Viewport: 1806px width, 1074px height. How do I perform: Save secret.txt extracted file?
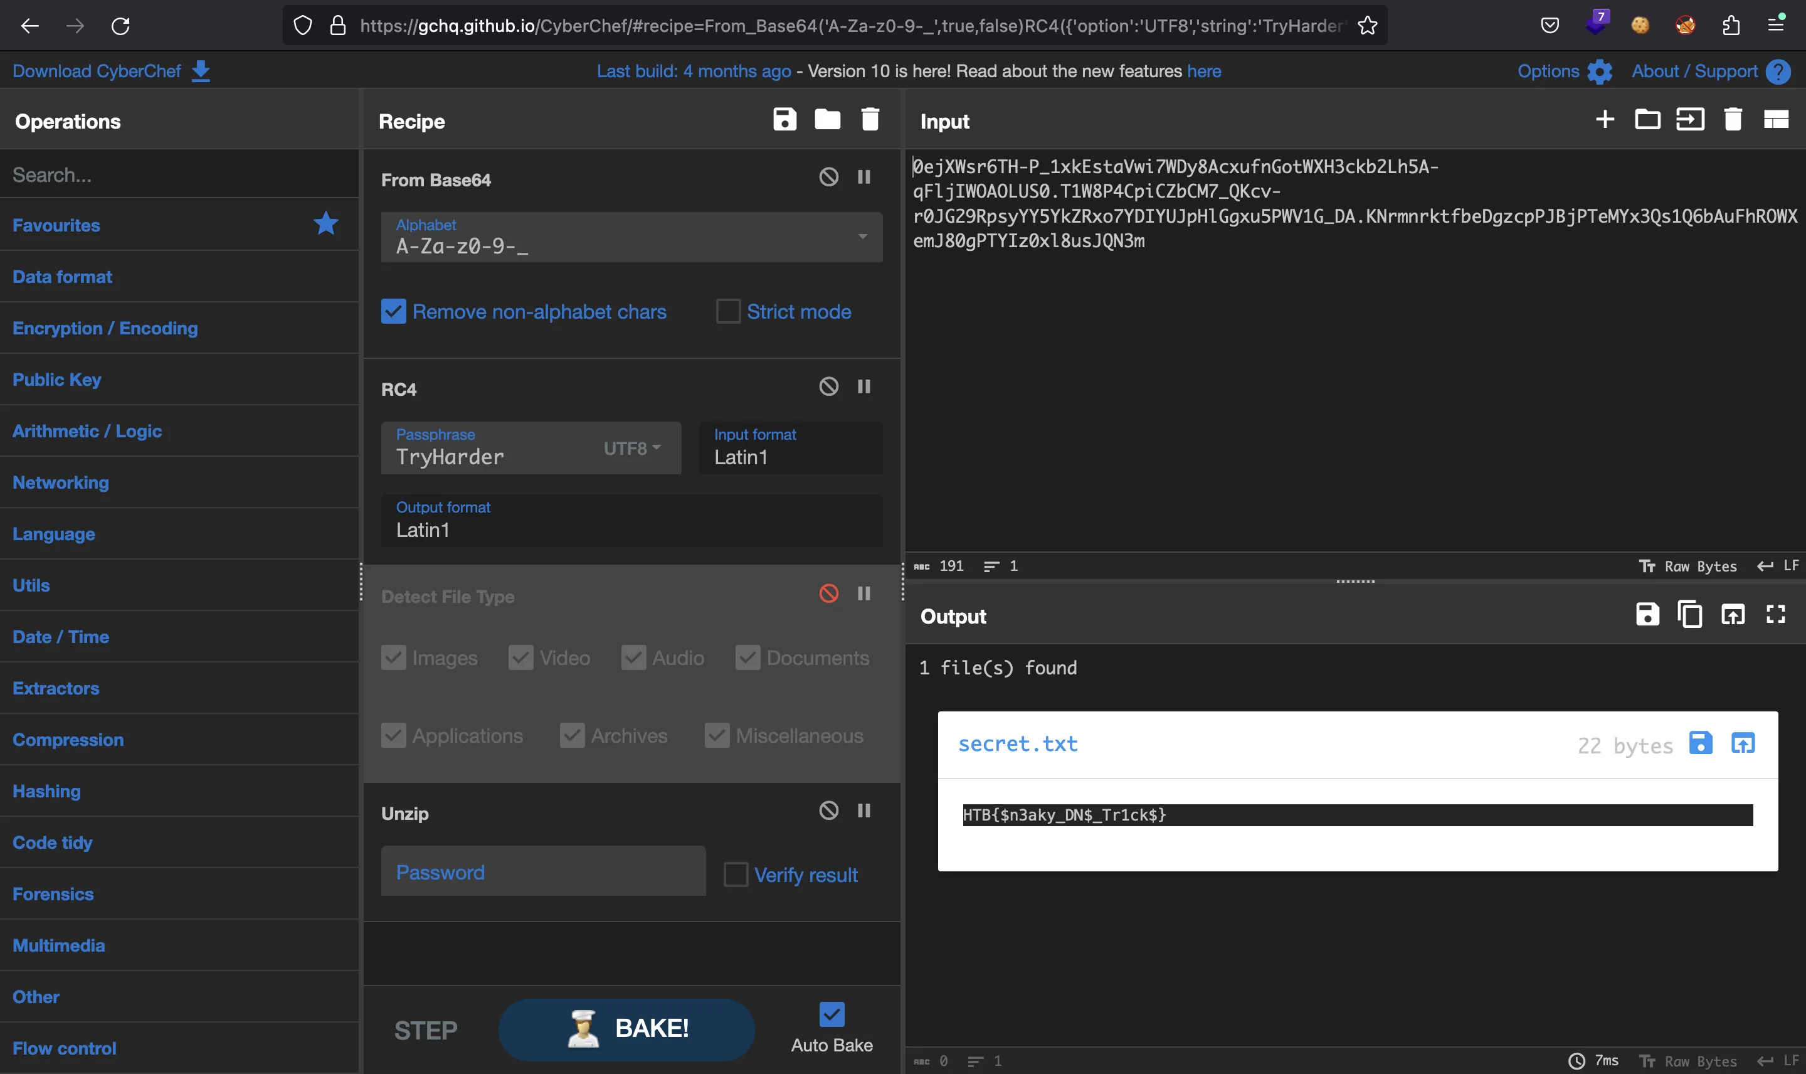[x=1701, y=743]
